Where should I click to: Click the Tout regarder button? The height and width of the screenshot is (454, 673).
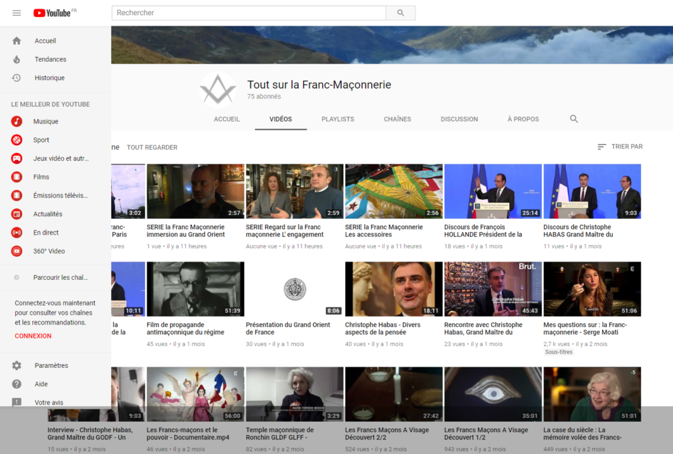tap(152, 147)
